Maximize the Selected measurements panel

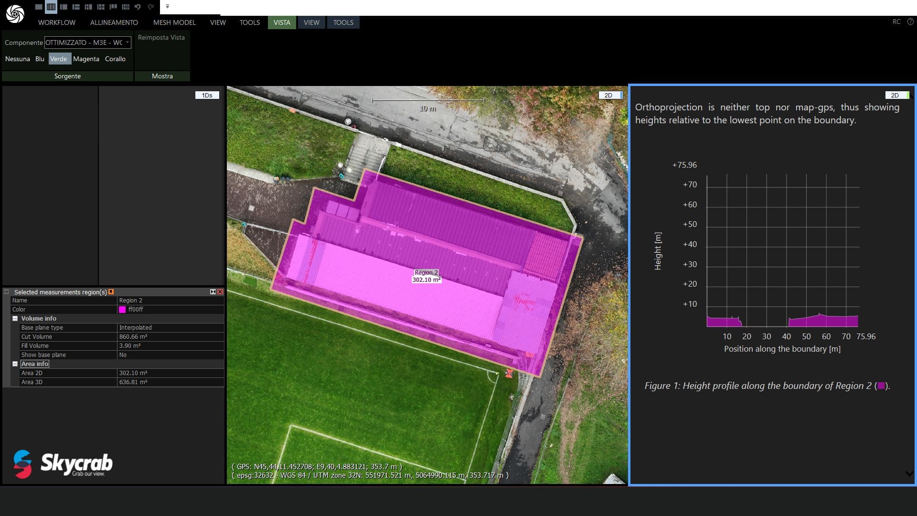(x=213, y=292)
